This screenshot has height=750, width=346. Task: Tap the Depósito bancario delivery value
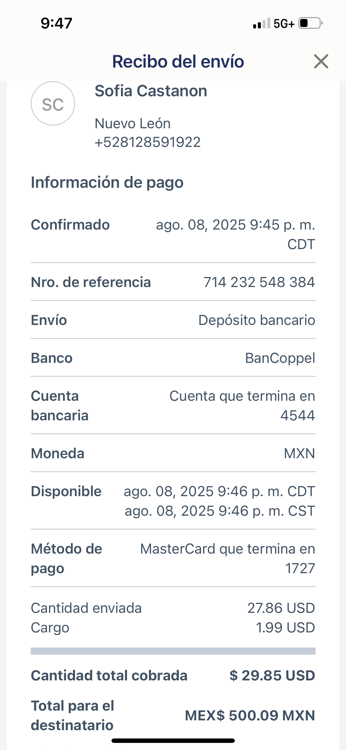(x=257, y=320)
